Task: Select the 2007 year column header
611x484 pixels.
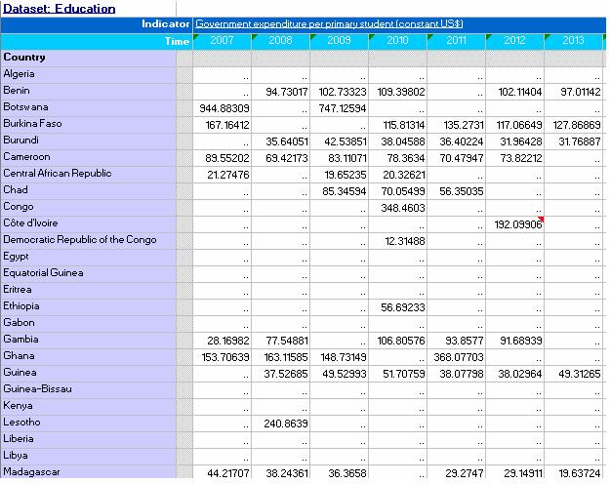Action: coord(223,41)
